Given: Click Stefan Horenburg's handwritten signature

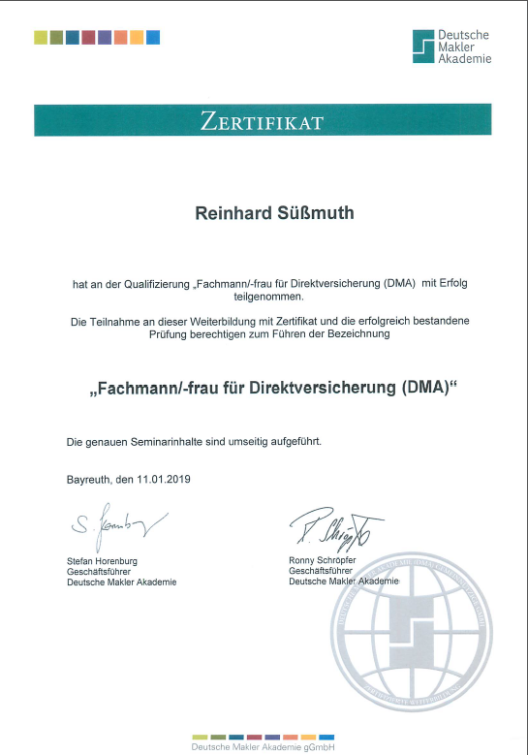Looking at the screenshot, I should pyautogui.click(x=119, y=527).
